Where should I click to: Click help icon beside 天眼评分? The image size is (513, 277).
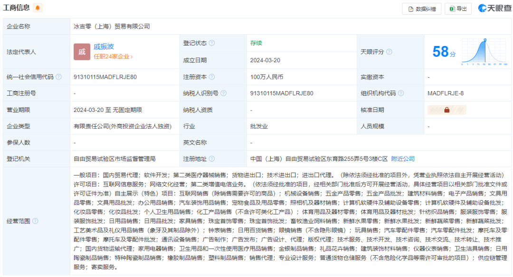(389, 52)
